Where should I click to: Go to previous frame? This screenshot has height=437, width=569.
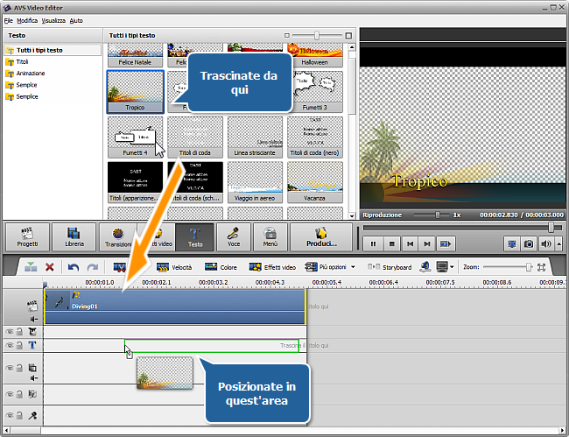(x=410, y=244)
